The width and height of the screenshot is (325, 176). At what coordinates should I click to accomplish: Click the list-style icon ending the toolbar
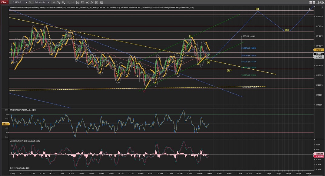tap(101, 2)
